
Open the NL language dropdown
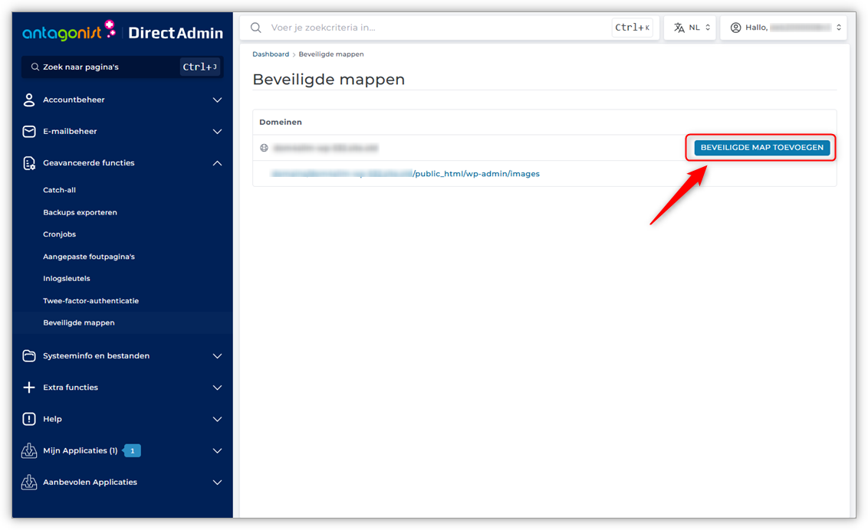pyautogui.click(x=690, y=28)
